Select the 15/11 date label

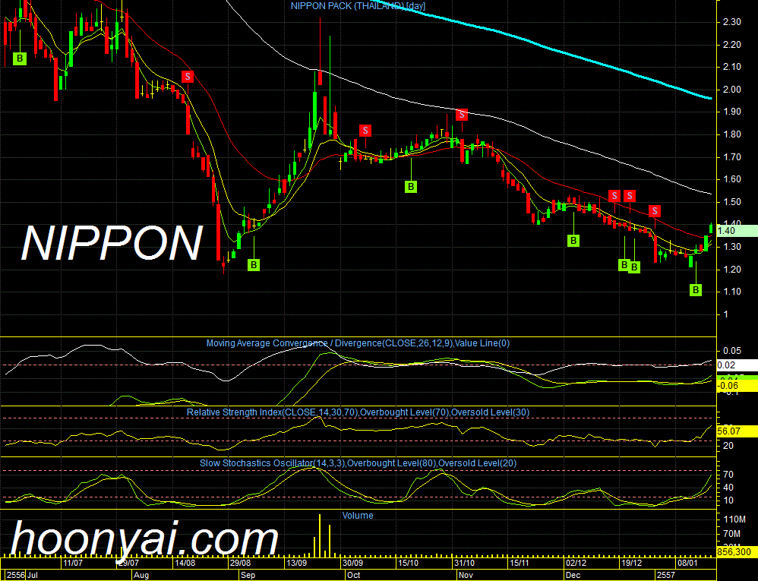pyautogui.click(x=520, y=563)
